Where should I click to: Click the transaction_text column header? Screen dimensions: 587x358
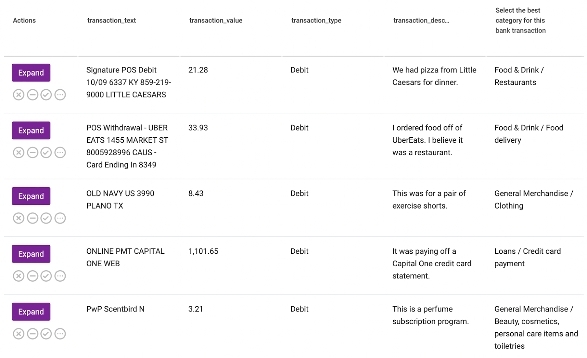pos(112,21)
